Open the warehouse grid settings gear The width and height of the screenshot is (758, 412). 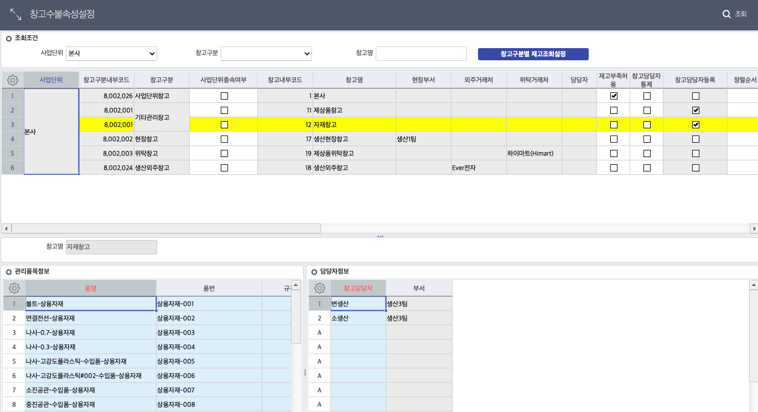click(x=12, y=80)
